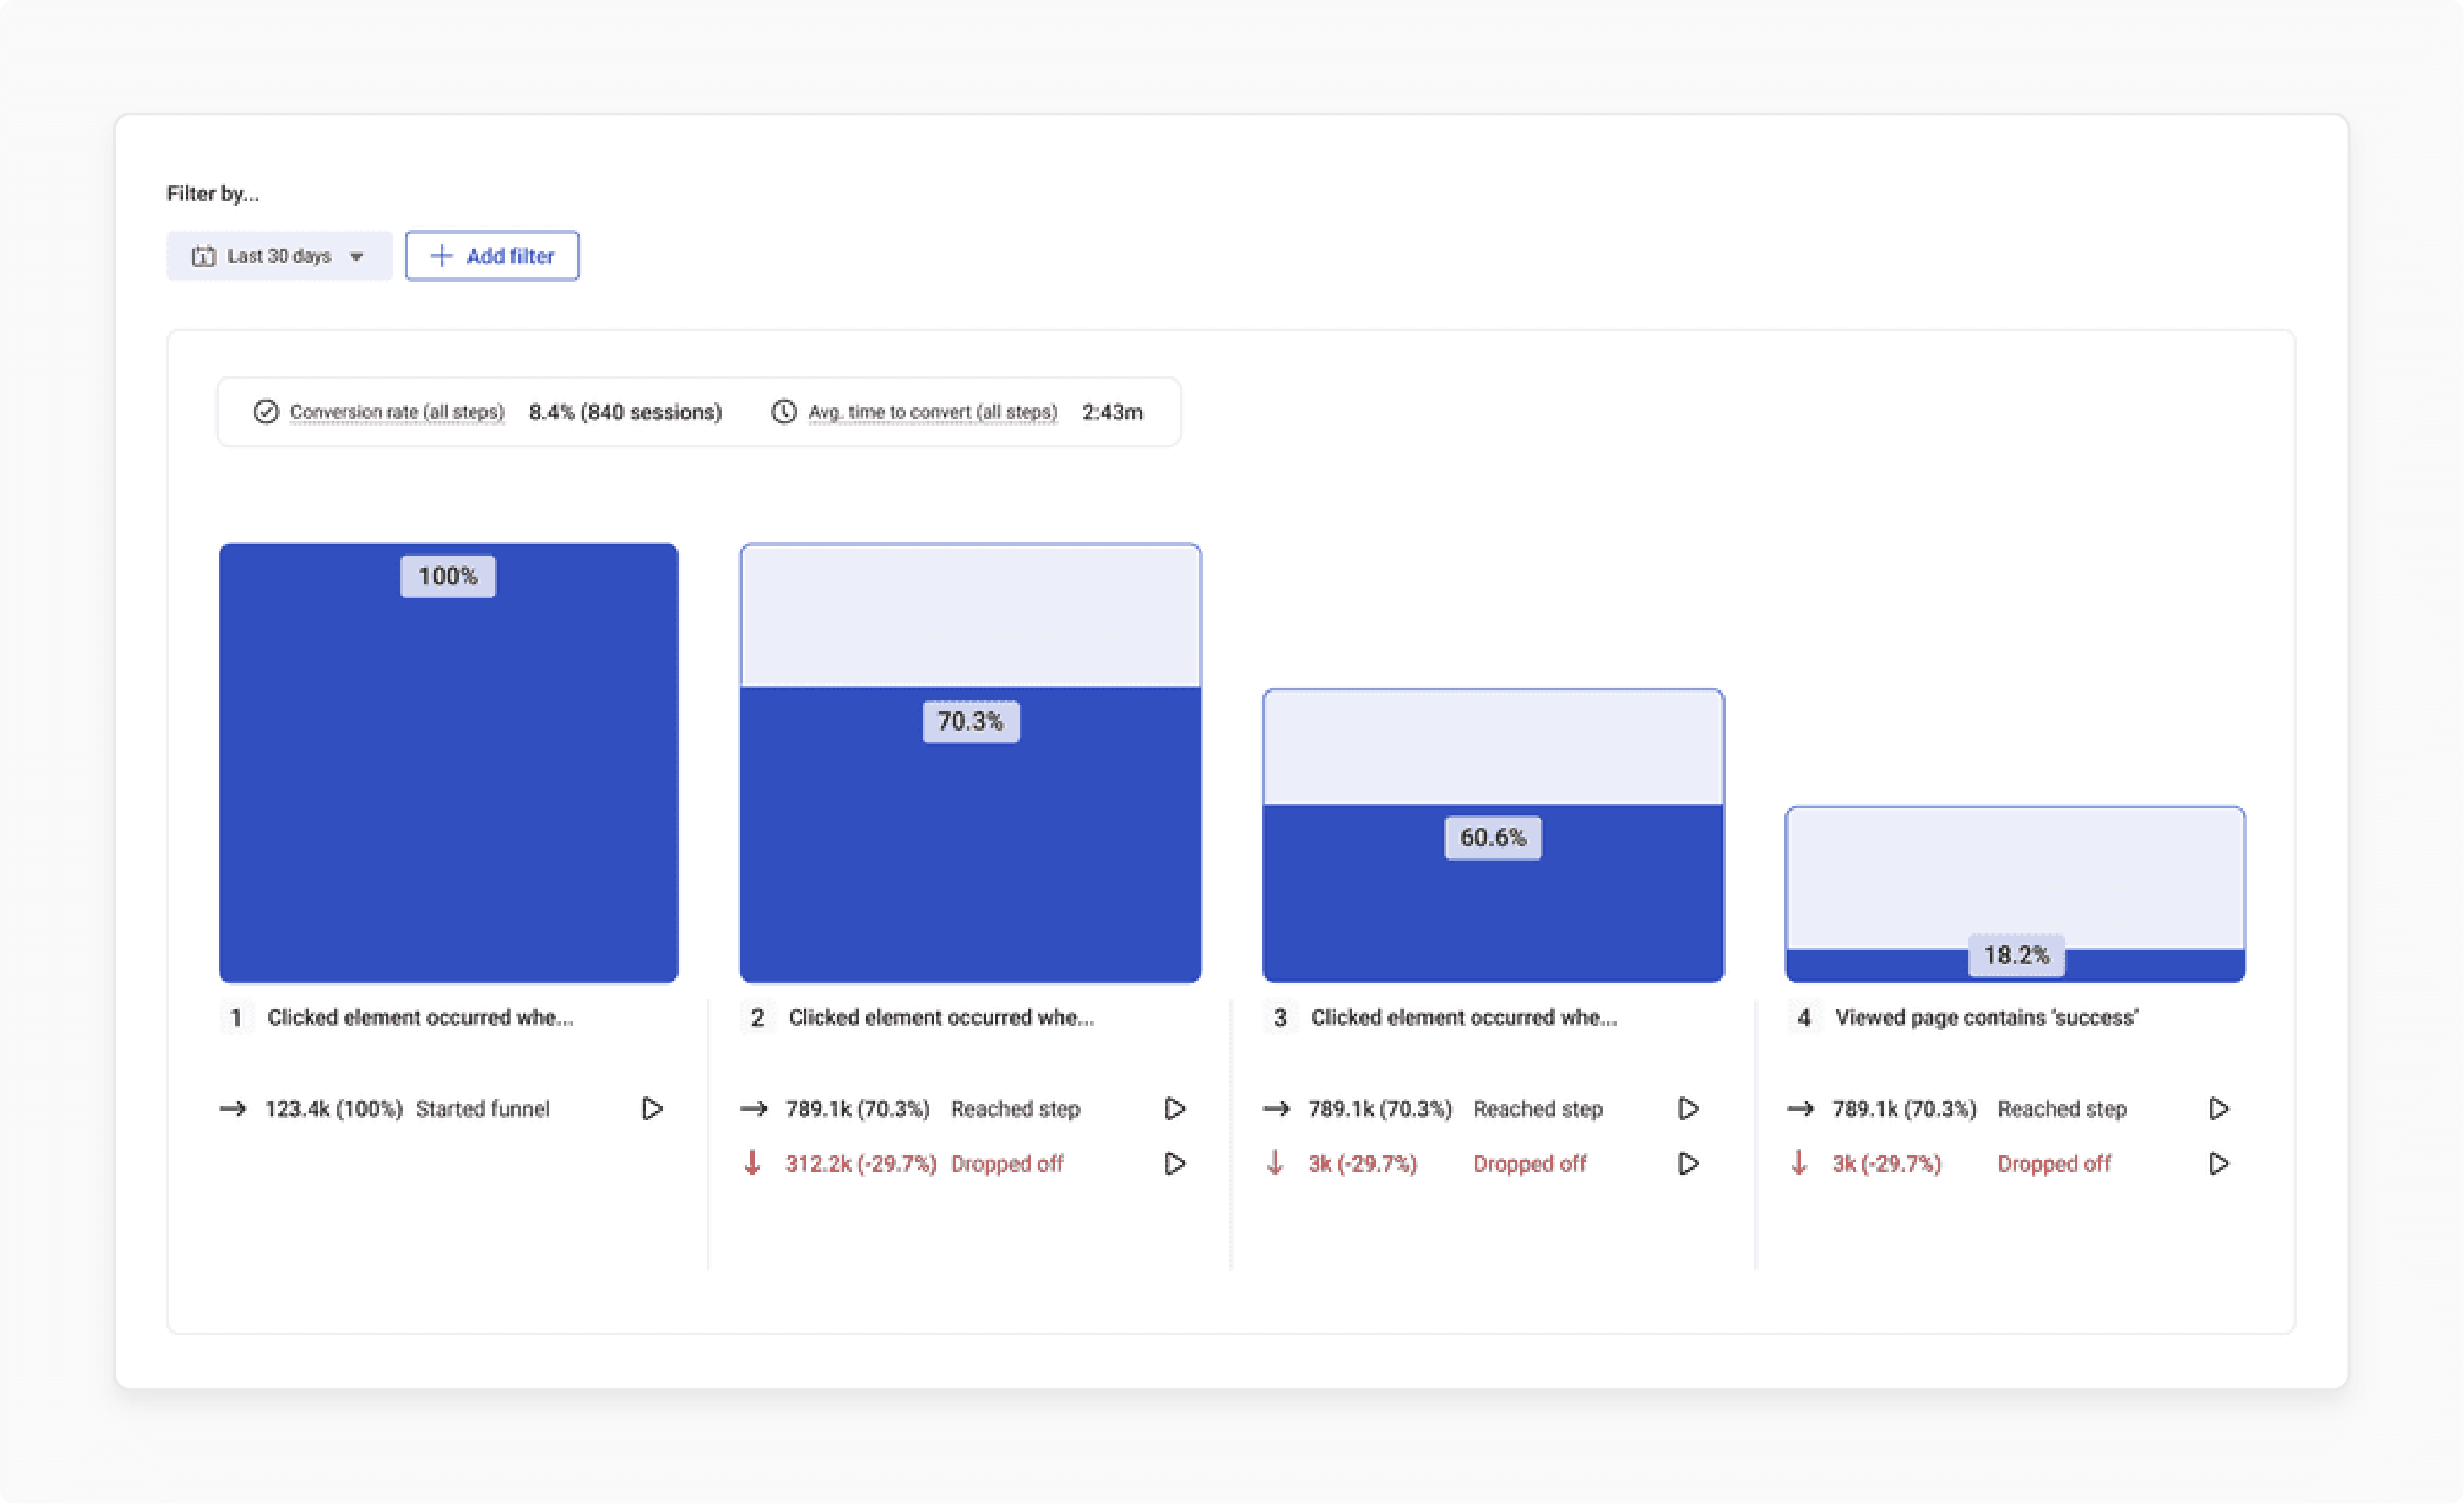Play sessions that reached step 3
The width and height of the screenshot is (2464, 1504).
1688,1109
